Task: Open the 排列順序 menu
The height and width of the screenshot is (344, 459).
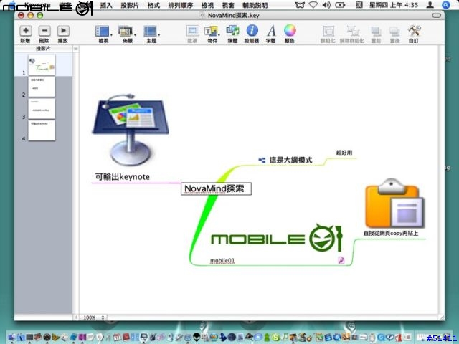Action: [x=181, y=5]
